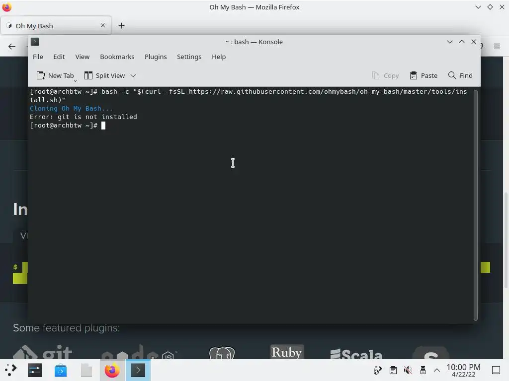509x381 pixels.
Task: Open Discover software center from taskbar
Action: point(60,370)
